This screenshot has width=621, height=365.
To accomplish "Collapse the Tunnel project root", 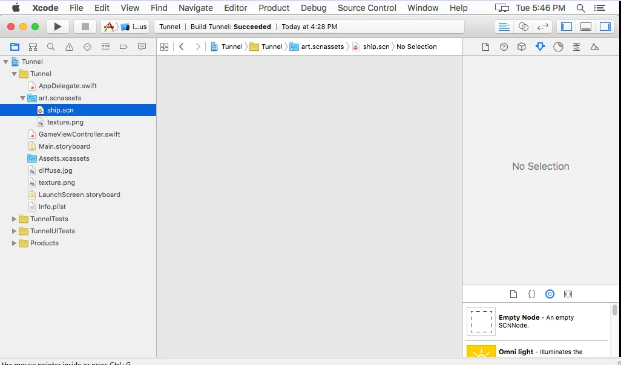I will [6, 62].
